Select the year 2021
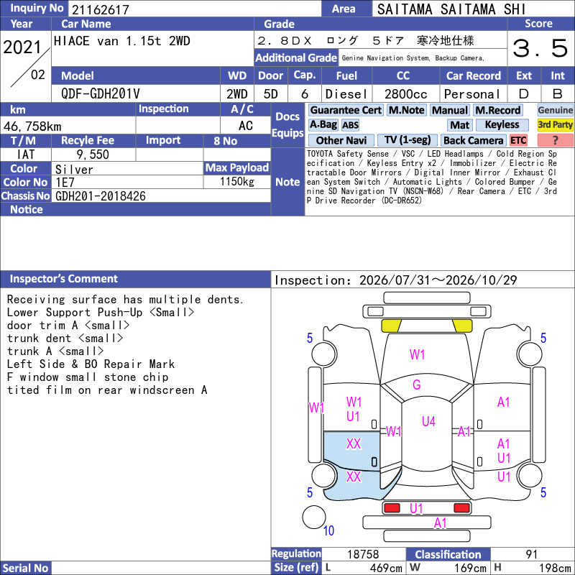This screenshot has height=575, width=575. click(22, 47)
